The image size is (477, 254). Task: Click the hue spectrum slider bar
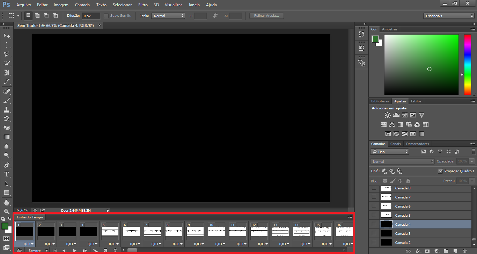click(468, 65)
